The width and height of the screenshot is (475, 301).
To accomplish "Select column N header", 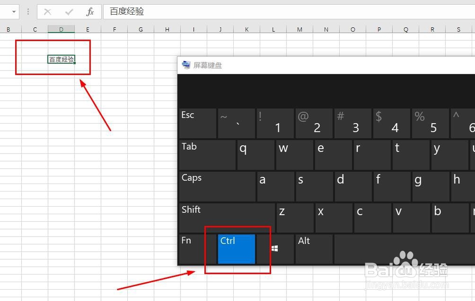I will 326,29.
